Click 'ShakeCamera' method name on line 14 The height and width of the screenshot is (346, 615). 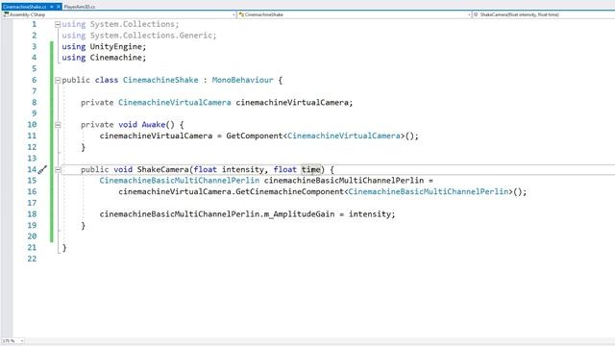(x=162, y=169)
